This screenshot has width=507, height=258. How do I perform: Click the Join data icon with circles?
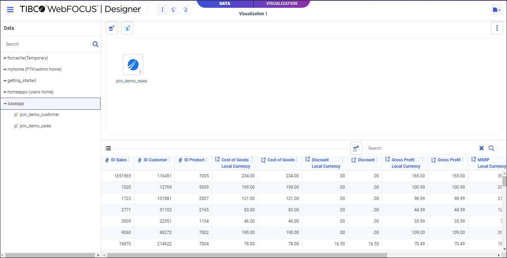[x=127, y=28]
